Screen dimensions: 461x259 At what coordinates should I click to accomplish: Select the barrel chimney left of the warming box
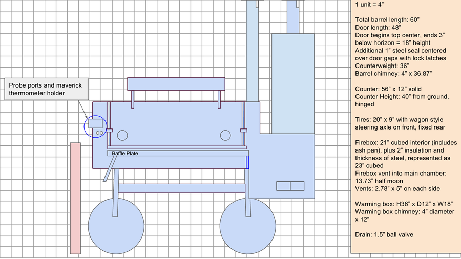click(x=253, y=51)
